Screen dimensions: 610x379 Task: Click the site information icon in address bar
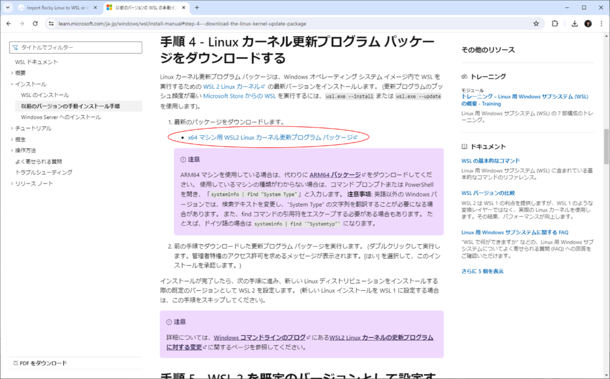(x=52, y=23)
